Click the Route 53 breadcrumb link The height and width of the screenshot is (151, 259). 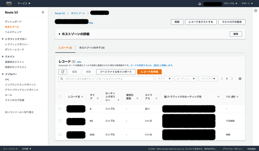[60, 13]
